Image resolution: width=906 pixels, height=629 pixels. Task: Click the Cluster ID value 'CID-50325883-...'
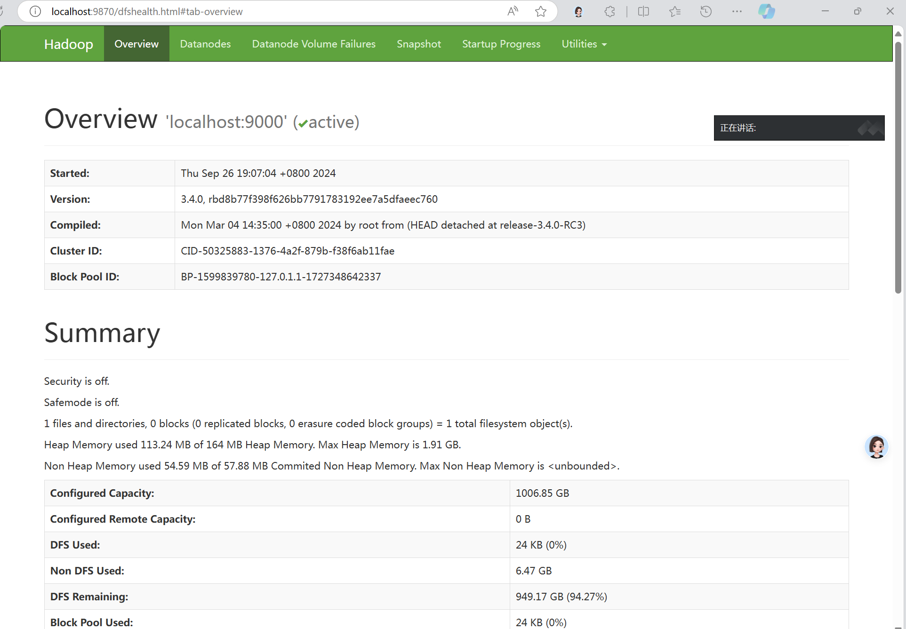tap(288, 251)
